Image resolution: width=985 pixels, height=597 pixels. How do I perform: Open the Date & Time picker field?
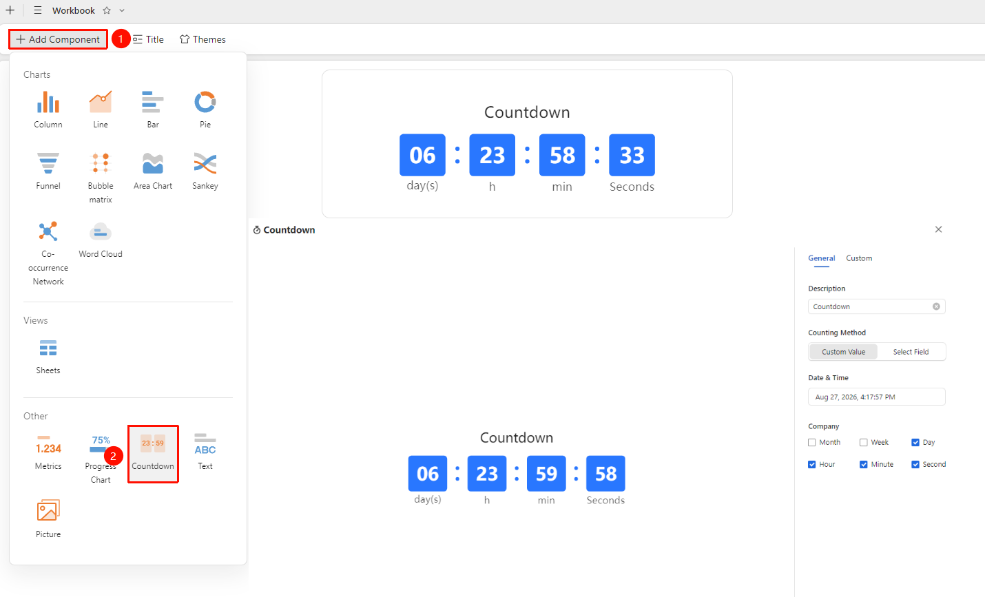tap(877, 397)
